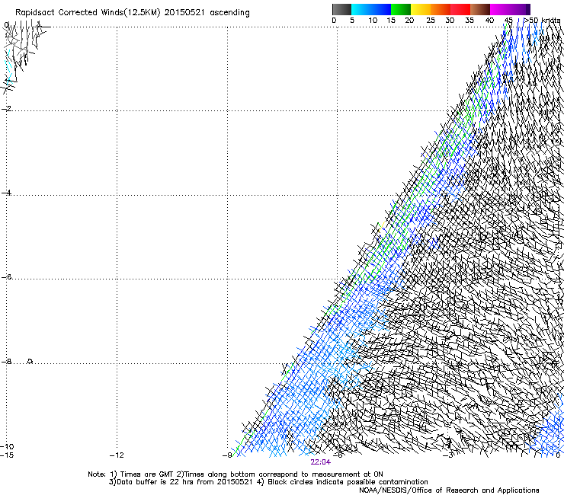Viewport: 564px width, 495px height.
Task: Click the red 30-35 knots legend swatch
Action: 460,9
